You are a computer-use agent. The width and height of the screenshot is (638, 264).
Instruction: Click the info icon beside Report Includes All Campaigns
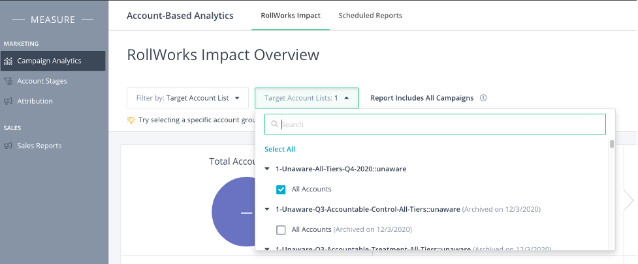tap(483, 98)
